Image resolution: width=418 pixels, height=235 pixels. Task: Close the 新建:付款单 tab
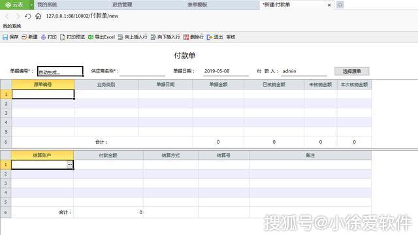coord(329,5)
